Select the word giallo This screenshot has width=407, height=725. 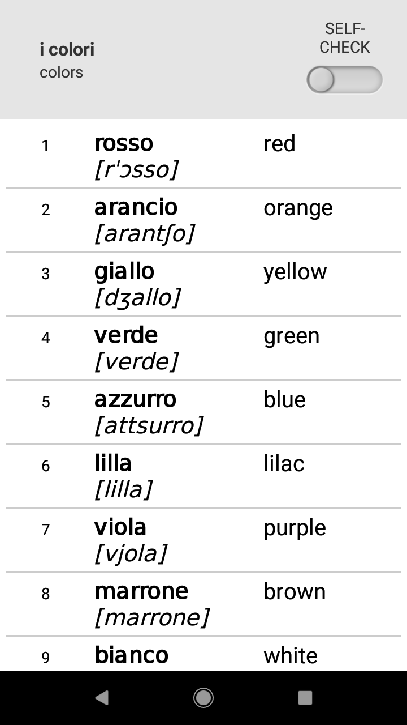pos(125,271)
